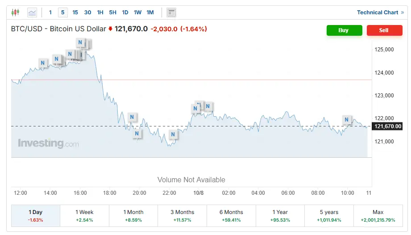Choose the 1H chart interval
Image resolution: width=411 pixels, height=235 pixels.
click(100, 13)
